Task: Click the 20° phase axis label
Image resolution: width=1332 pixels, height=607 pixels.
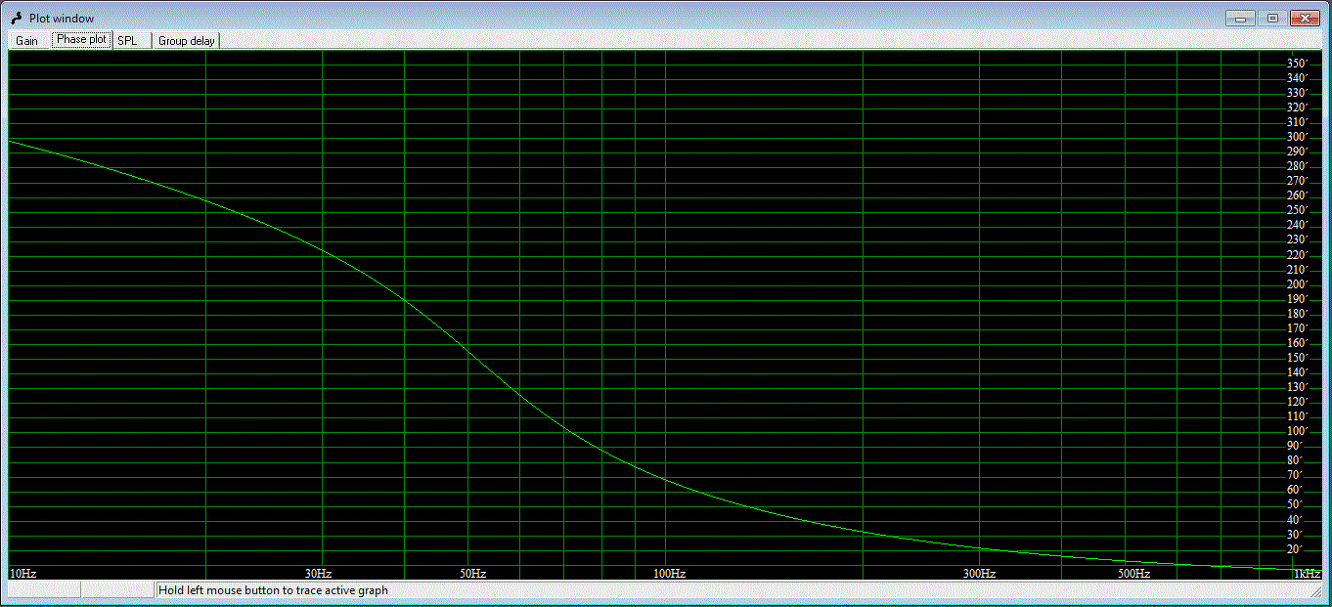Action: click(1294, 549)
